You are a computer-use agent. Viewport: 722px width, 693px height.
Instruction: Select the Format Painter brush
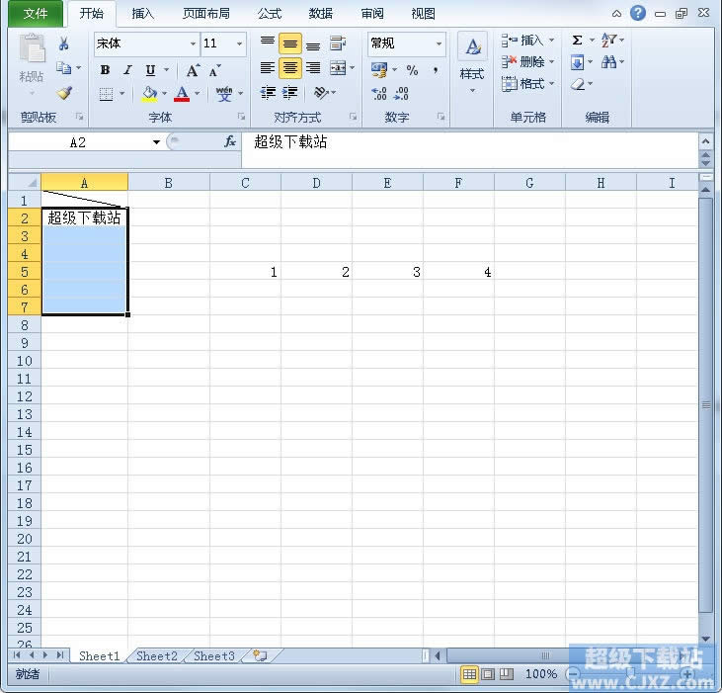64,93
